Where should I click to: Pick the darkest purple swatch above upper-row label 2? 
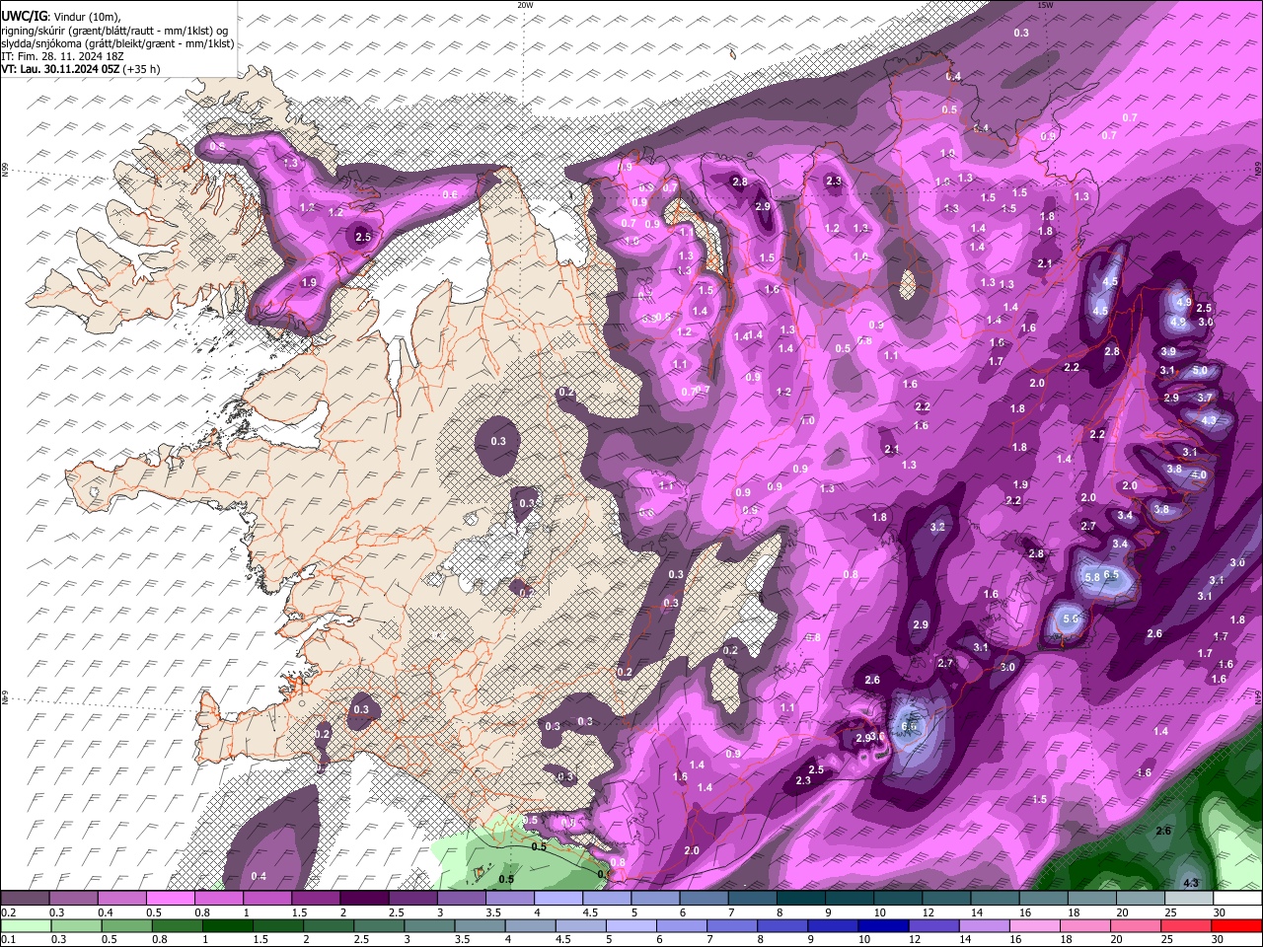click(x=364, y=898)
